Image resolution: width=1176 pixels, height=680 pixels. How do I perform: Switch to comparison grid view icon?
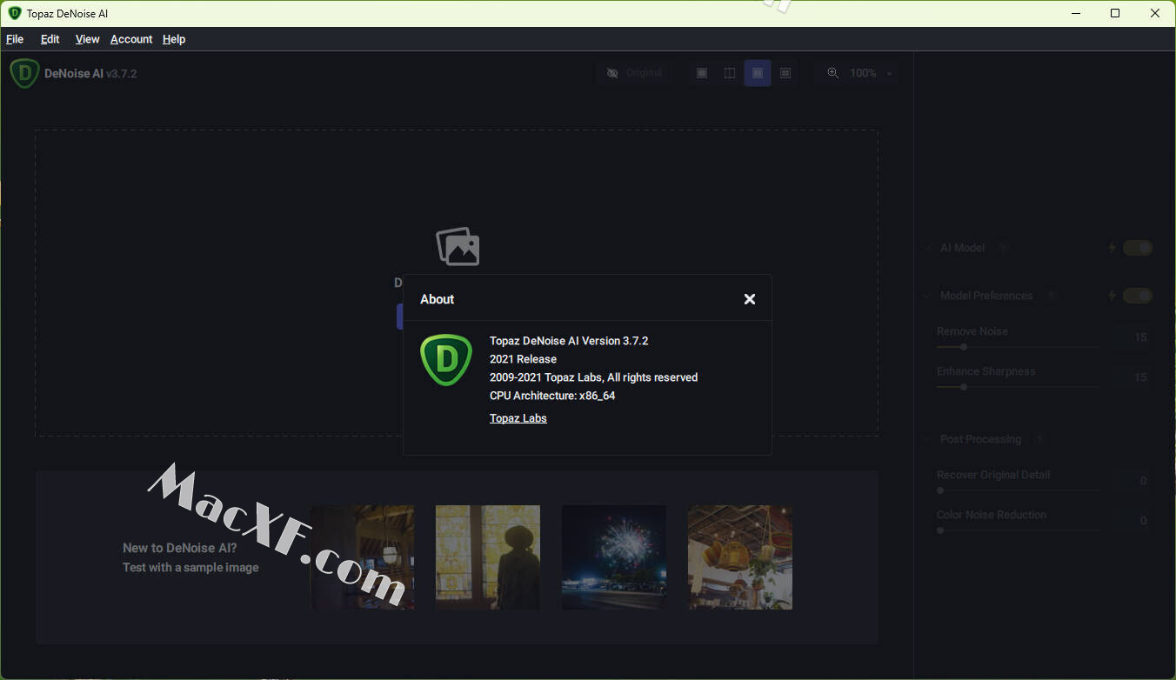(x=785, y=73)
